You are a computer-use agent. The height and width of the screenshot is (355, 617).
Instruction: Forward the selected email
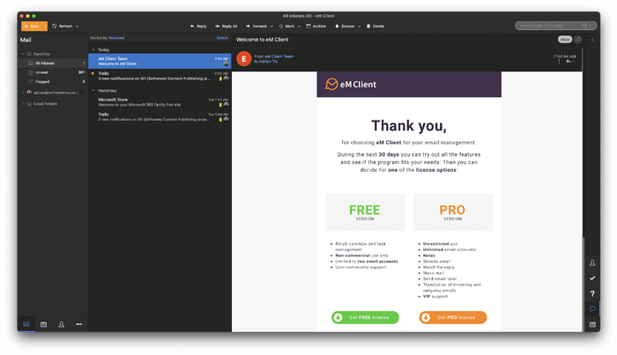(x=256, y=26)
